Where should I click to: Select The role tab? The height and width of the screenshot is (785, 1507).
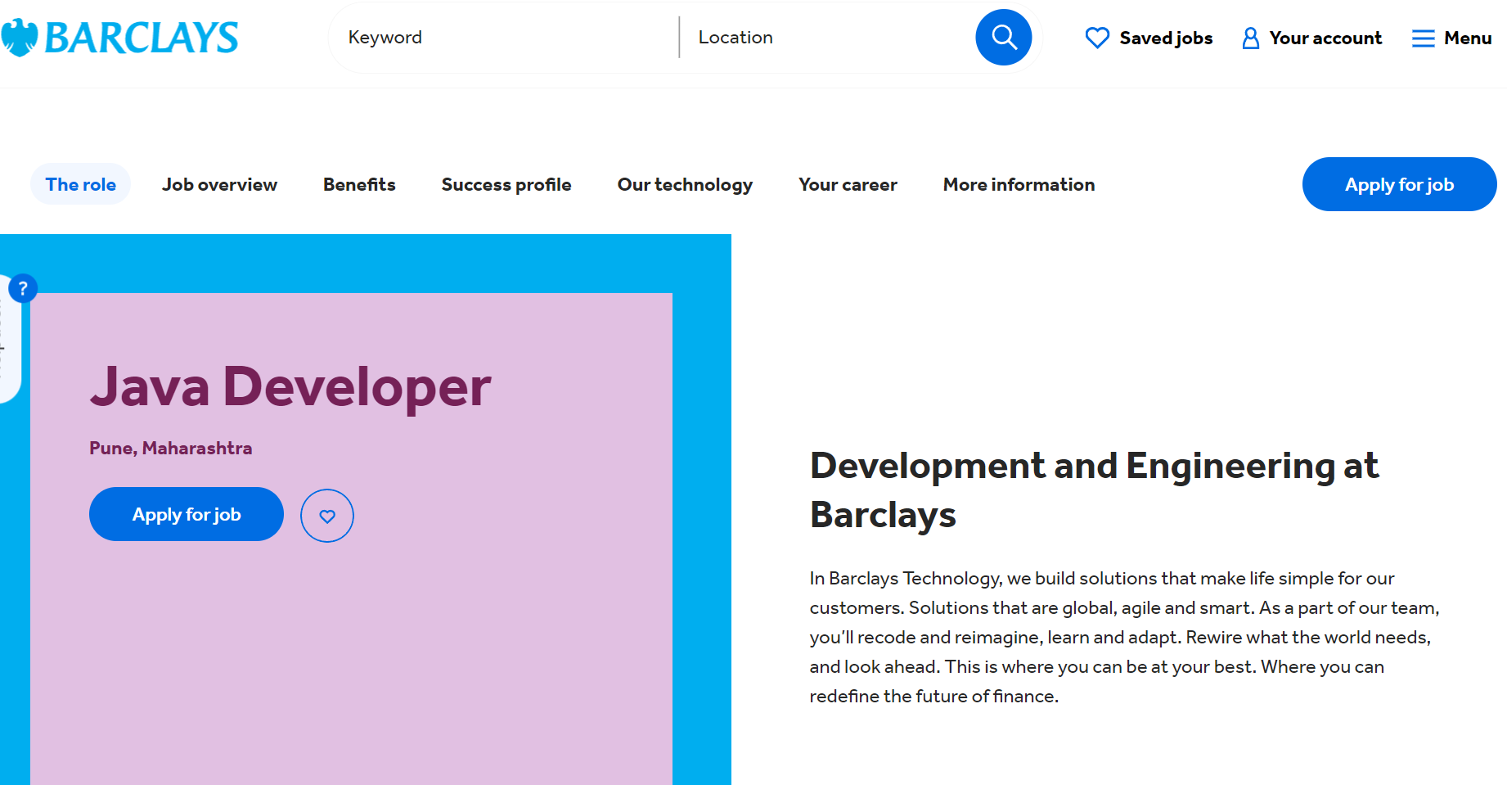tap(80, 184)
